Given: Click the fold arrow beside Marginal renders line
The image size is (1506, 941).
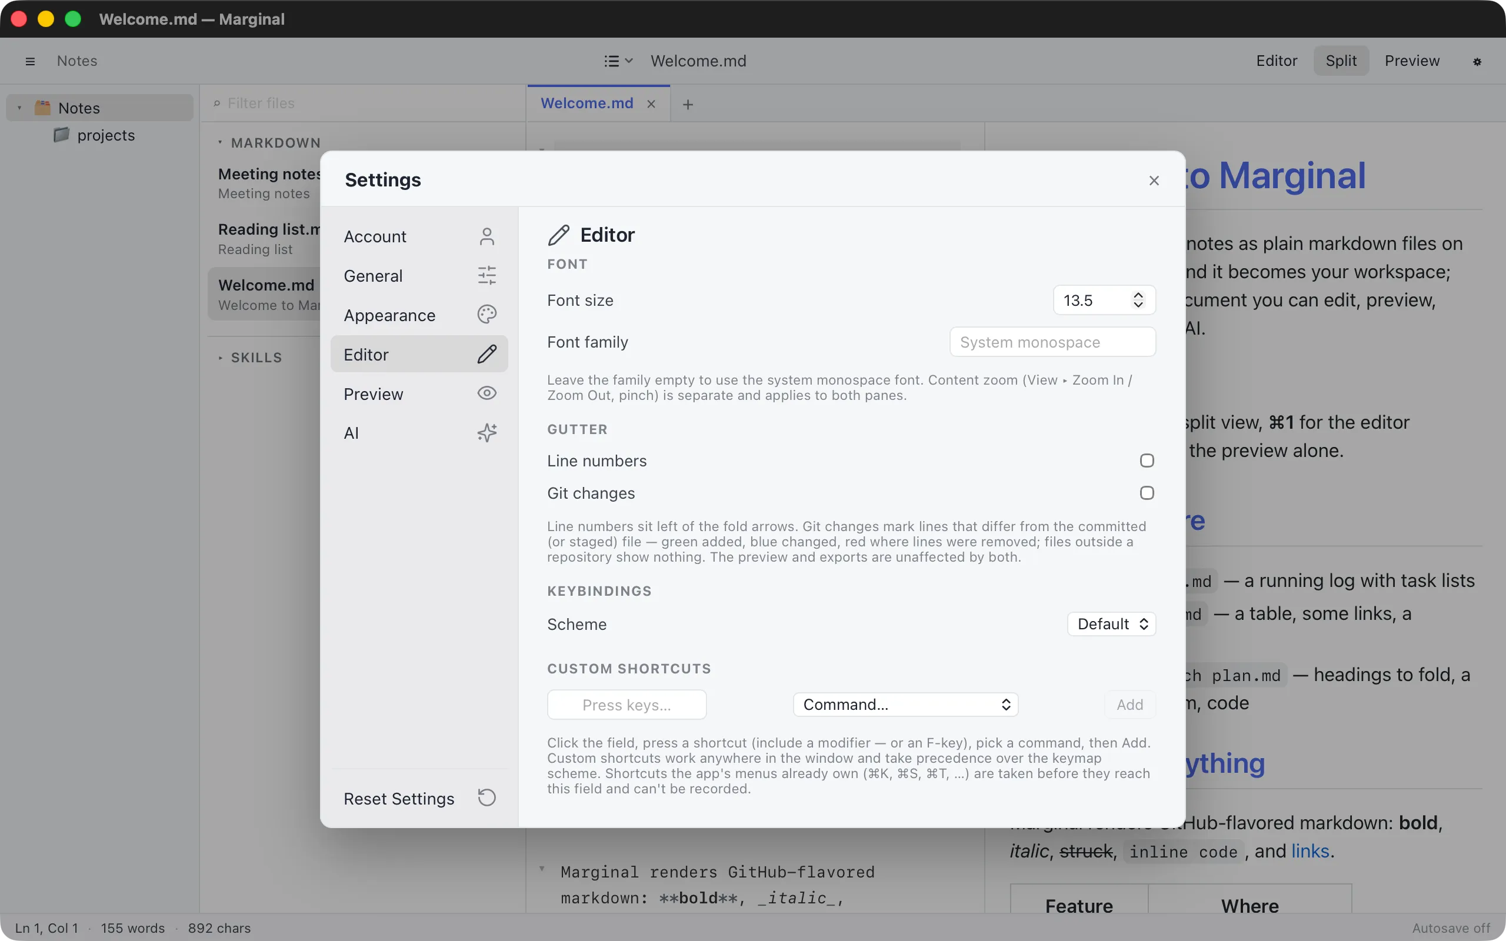Looking at the screenshot, I should point(542,869).
